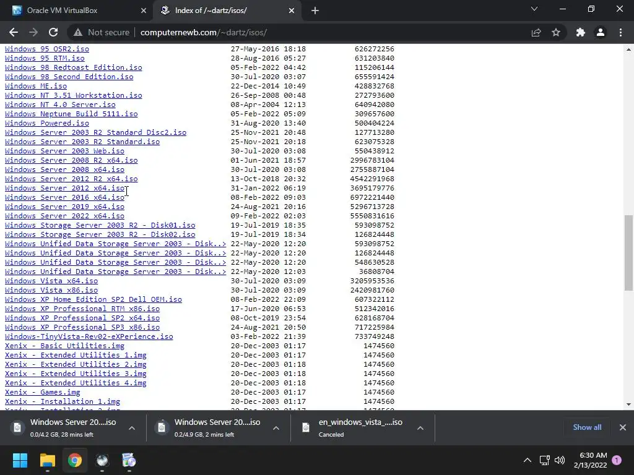Open Windows Server 2008 R2 x64.iso link
634x475 pixels.
(x=71, y=160)
